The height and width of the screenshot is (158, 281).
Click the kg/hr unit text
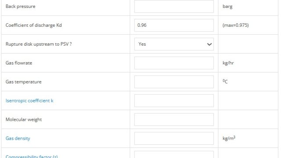pos(228,63)
